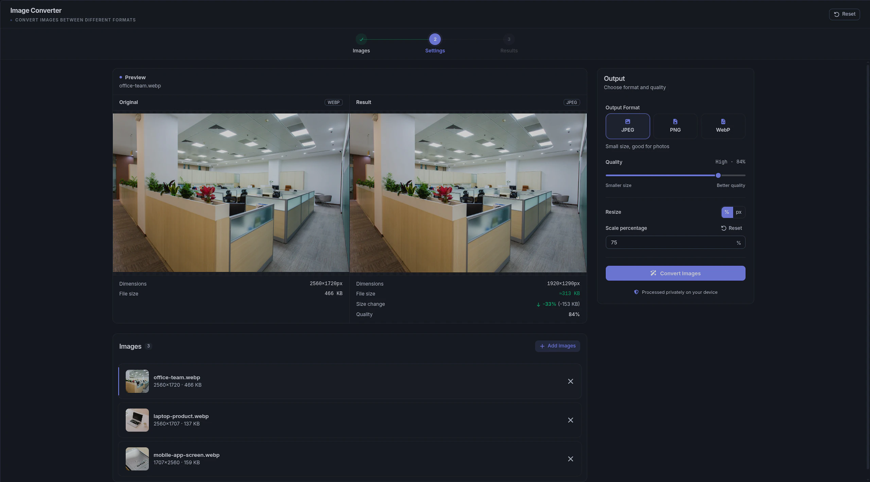Click the plus icon in Add images
Image resolution: width=870 pixels, height=482 pixels.
point(542,346)
